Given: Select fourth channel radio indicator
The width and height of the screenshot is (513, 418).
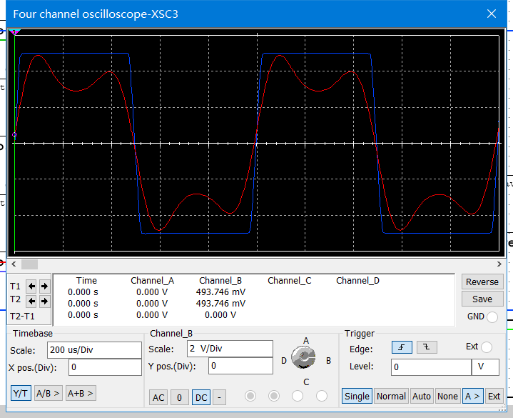Looking at the screenshot, I should click(x=322, y=396).
